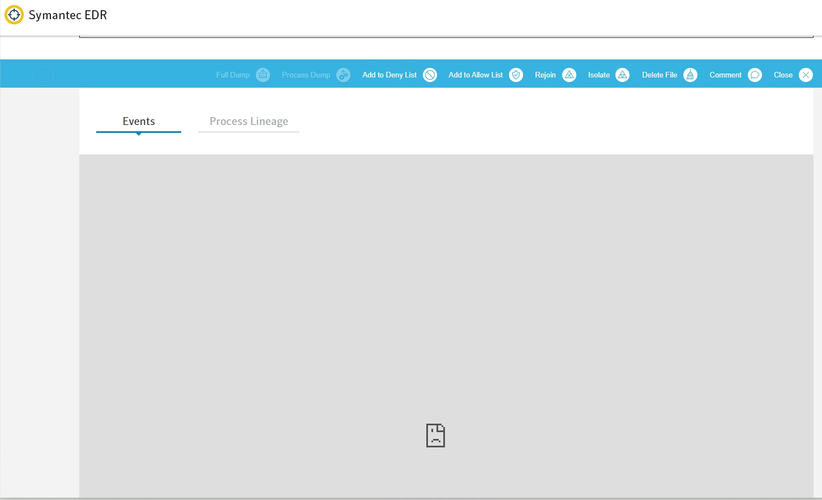Click the Delete File broom icon
The width and height of the screenshot is (822, 500).
[691, 75]
